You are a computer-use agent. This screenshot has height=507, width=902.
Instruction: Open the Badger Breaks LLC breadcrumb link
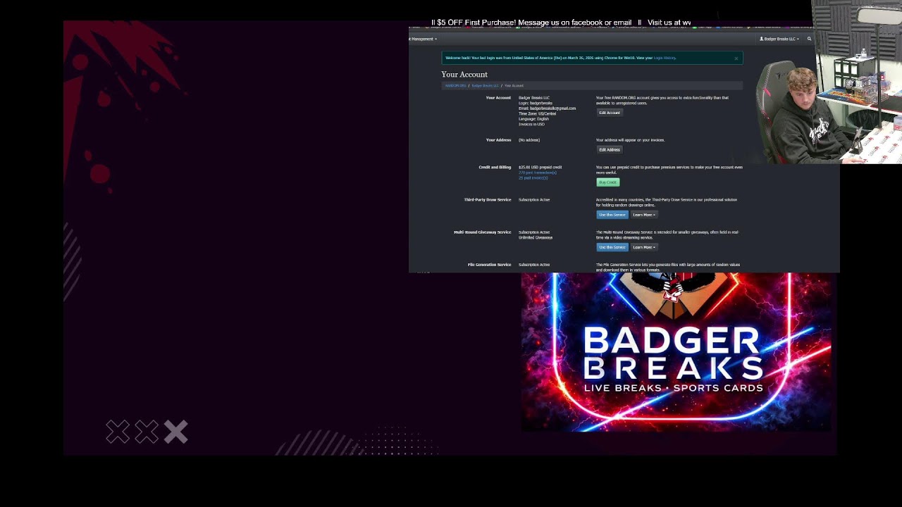[x=485, y=85]
